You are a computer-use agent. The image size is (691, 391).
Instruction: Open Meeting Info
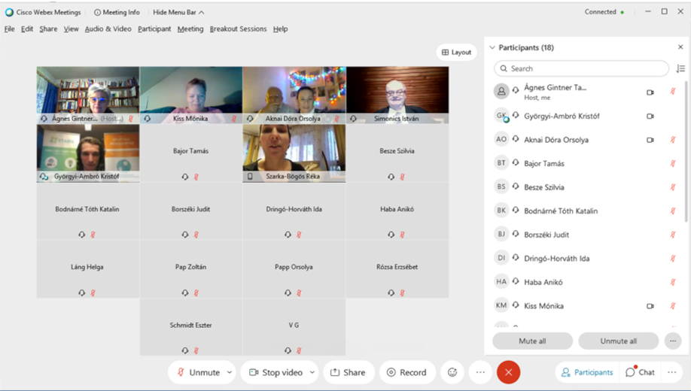tap(117, 12)
